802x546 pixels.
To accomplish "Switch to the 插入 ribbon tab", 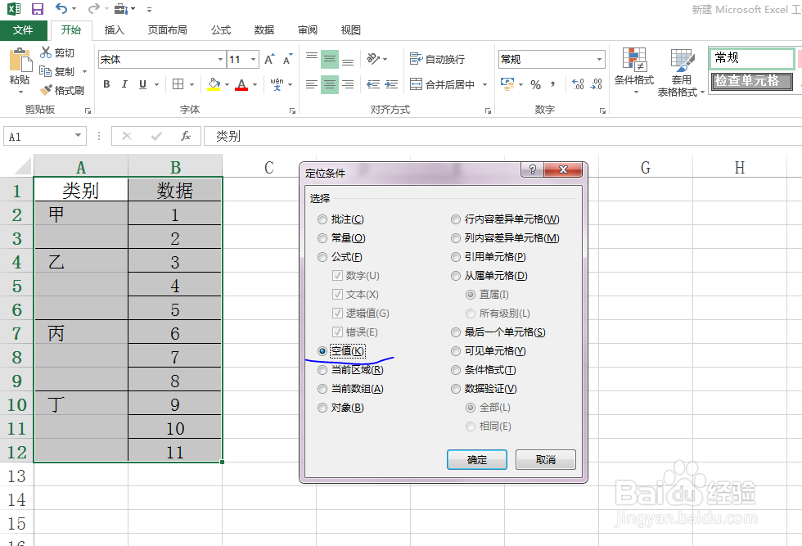I will (112, 29).
